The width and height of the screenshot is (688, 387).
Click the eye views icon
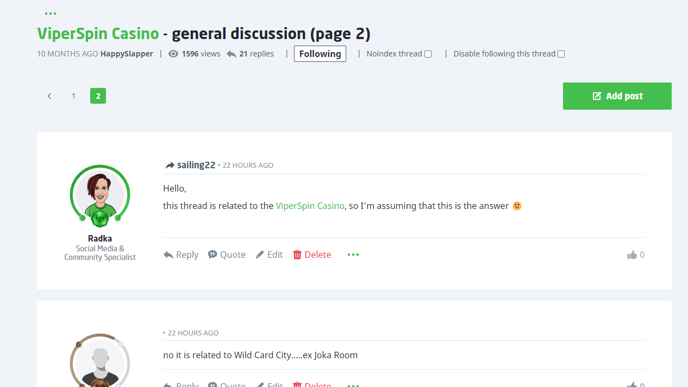pyautogui.click(x=173, y=54)
